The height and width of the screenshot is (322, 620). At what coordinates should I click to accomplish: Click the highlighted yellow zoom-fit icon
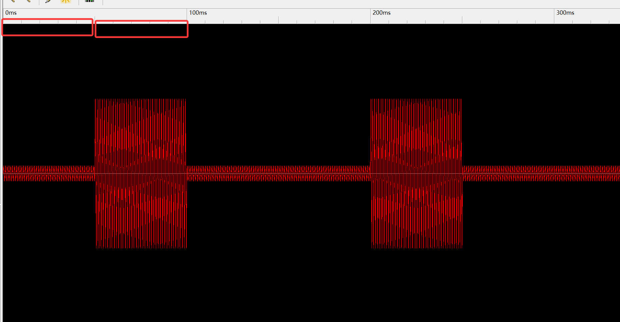(x=65, y=1)
